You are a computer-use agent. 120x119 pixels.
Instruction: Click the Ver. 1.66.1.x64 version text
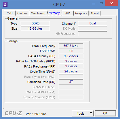[36, 114]
